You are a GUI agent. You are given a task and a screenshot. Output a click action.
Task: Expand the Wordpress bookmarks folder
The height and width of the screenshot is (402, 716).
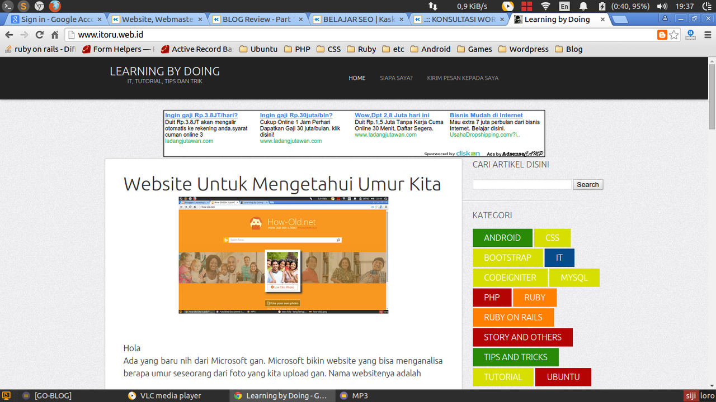(x=524, y=49)
